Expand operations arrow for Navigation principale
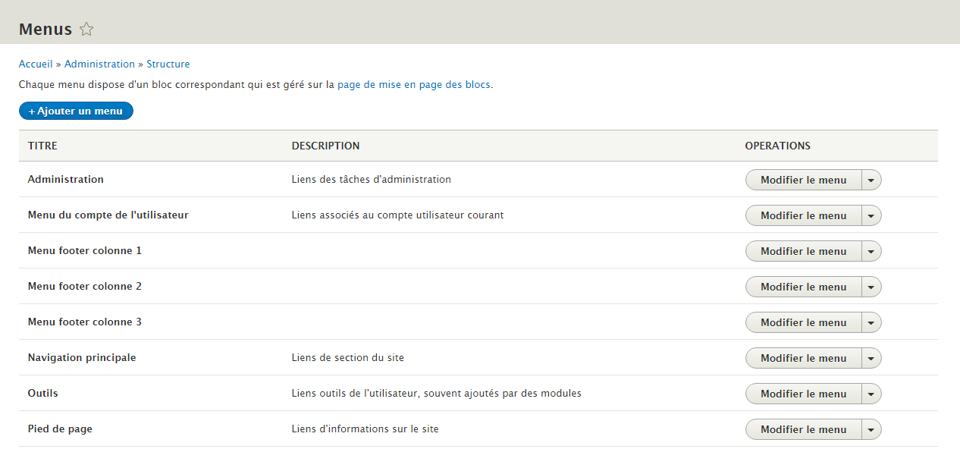Screen dimensions: 960x471 pos(871,358)
